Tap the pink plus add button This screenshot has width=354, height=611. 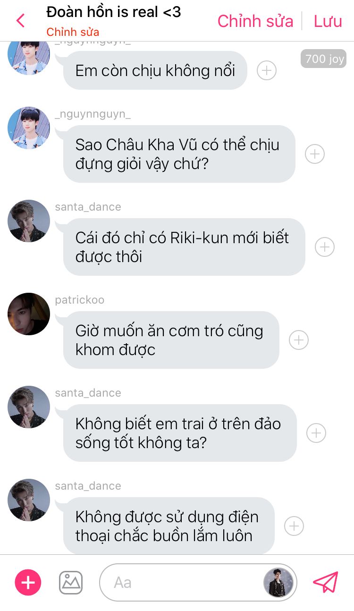pos(28,582)
